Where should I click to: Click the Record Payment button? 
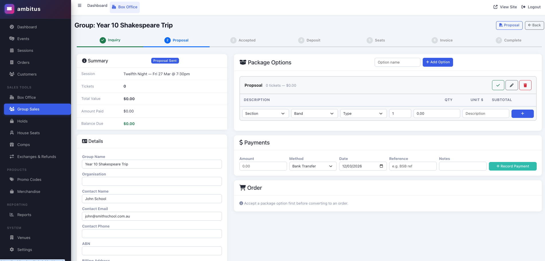(x=513, y=166)
